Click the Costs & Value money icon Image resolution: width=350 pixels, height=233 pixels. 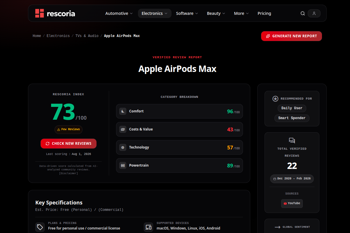point(123,129)
